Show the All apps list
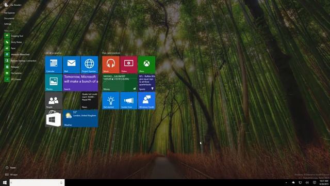The width and height of the screenshot is (330, 186). pyautogui.click(x=11, y=175)
